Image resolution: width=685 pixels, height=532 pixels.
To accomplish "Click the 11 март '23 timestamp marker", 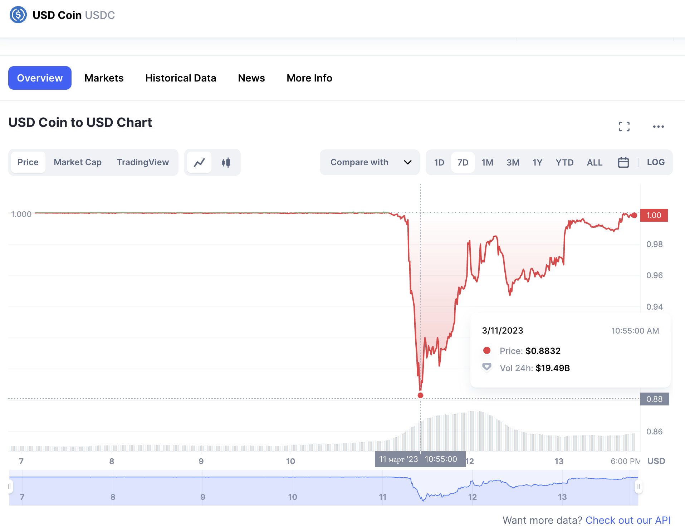I will click(420, 459).
